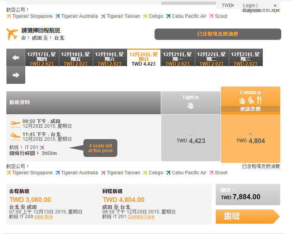Click the 總飛行時間 3h55m text

tap(33, 153)
